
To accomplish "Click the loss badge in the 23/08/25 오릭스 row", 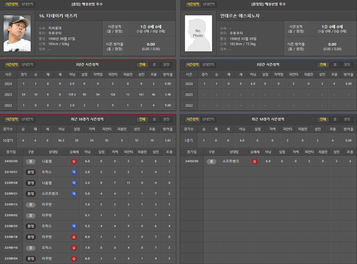I will [74, 226].
